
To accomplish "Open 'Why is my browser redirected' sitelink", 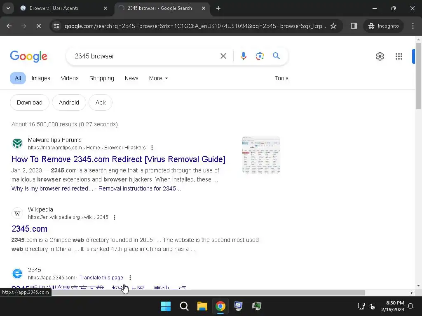I will (x=52, y=188).
